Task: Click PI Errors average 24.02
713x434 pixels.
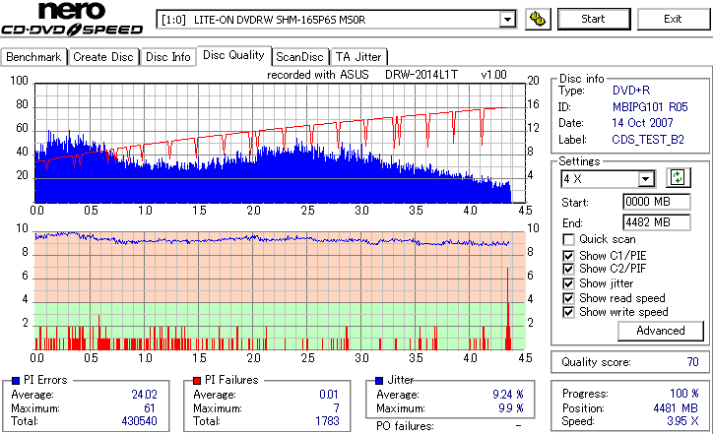Action: click(144, 395)
